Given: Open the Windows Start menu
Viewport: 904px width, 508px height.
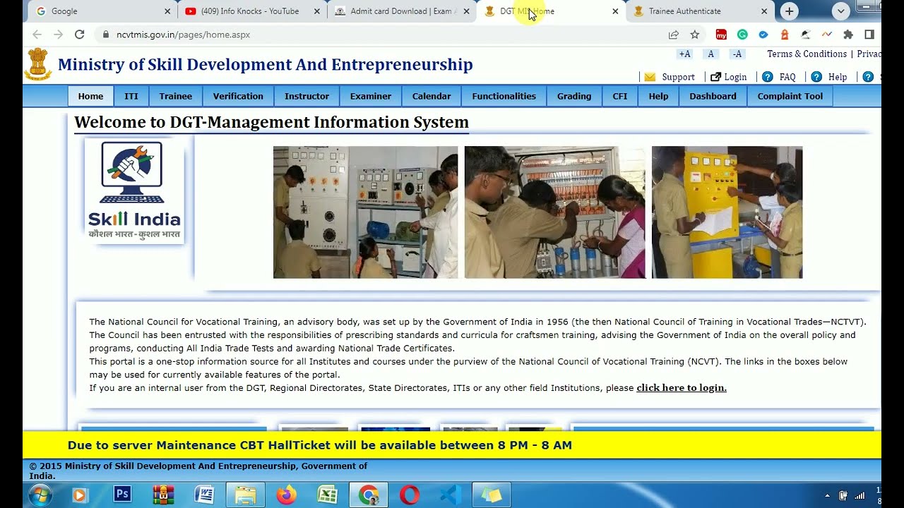Looking at the screenshot, I should (x=40, y=495).
